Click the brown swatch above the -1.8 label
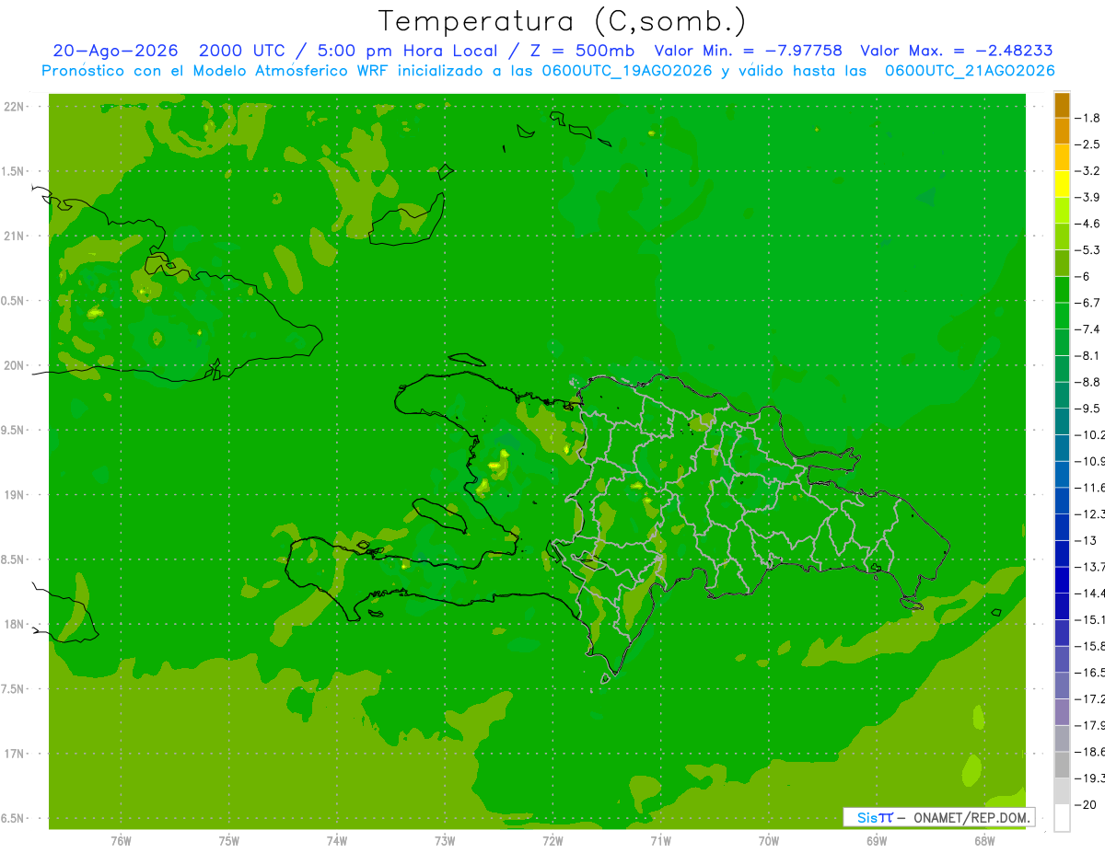 [x=1062, y=105]
